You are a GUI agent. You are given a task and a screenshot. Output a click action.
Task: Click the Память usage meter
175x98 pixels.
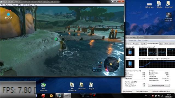[x=130, y=64]
